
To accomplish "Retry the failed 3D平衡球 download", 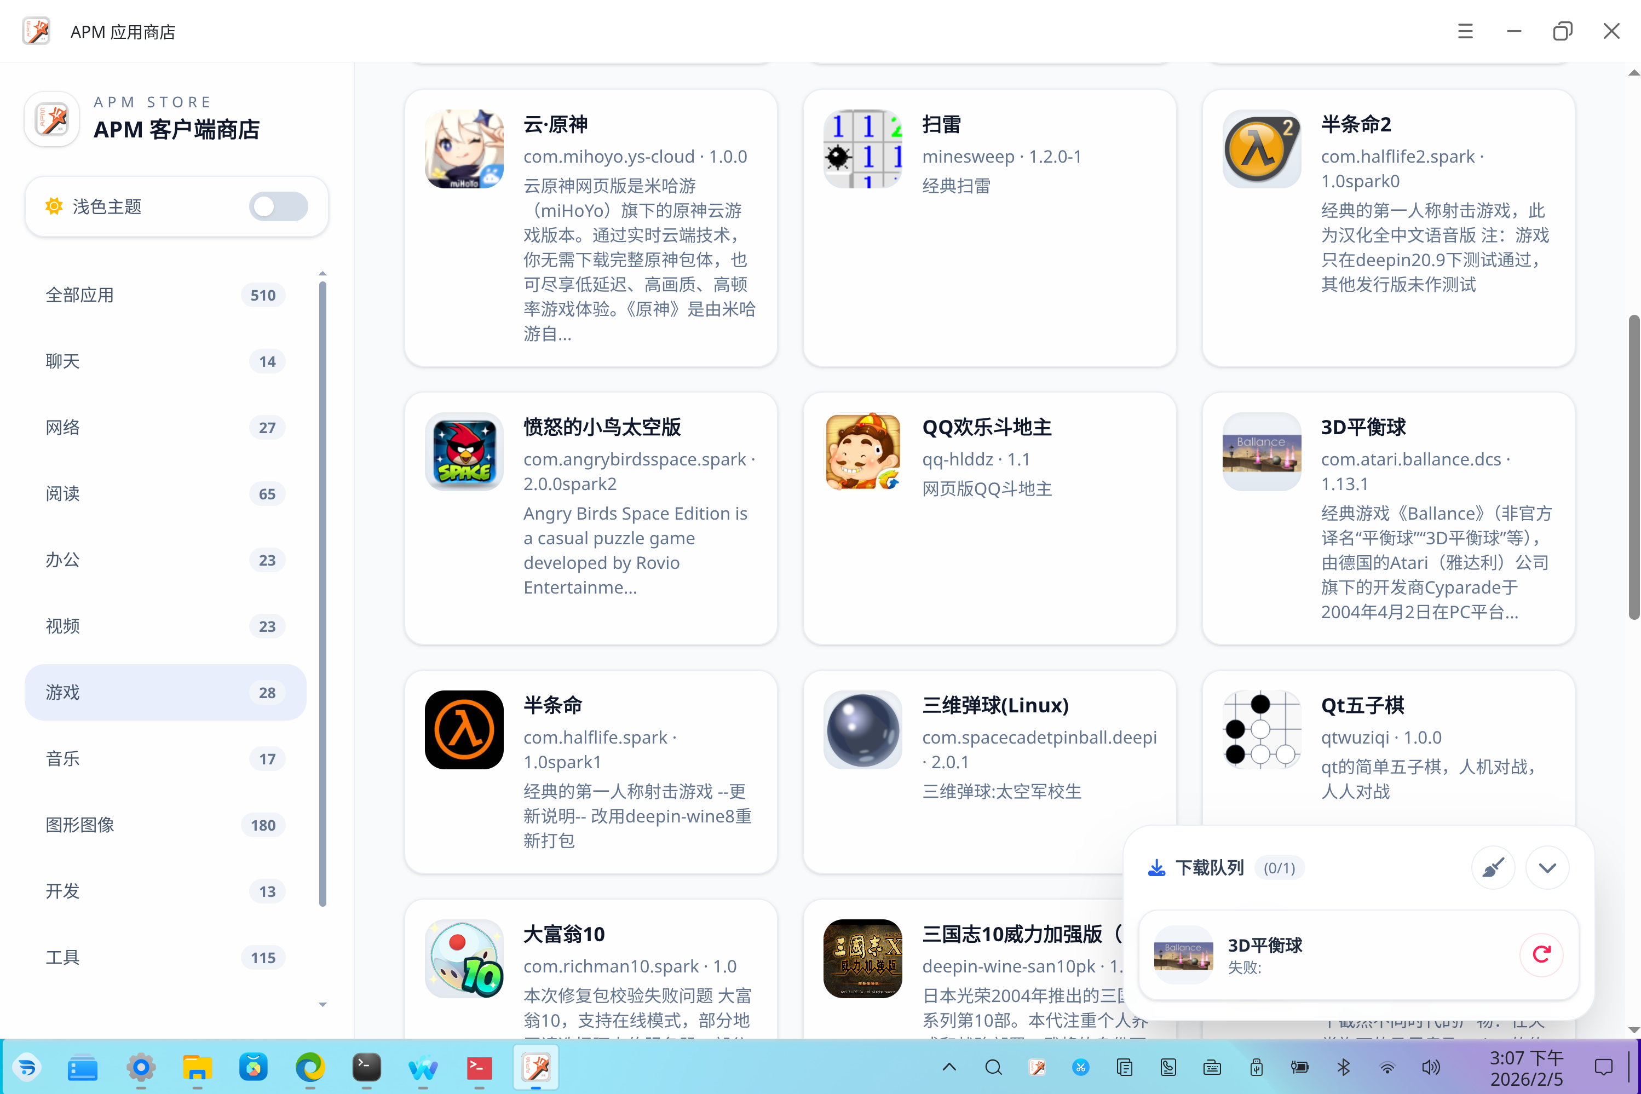I will [x=1542, y=954].
